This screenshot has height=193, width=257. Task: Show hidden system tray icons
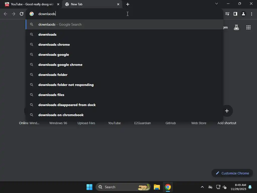202,187
